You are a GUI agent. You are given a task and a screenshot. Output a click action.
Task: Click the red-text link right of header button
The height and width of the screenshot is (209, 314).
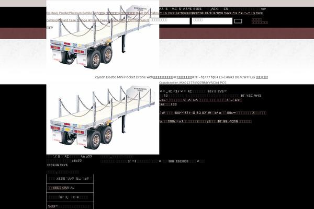(260, 21)
